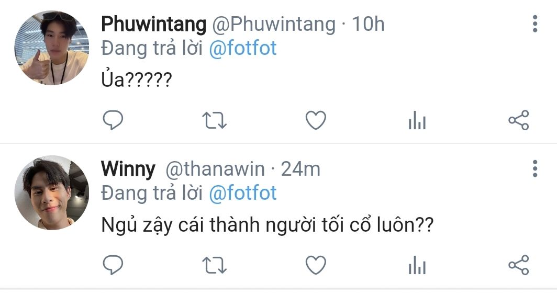Image resolution: width=557 pixels, height=295 pixels.
Task: Click the 10h timestamp on Phuwintang's tweet
Action: click(367, 24)
